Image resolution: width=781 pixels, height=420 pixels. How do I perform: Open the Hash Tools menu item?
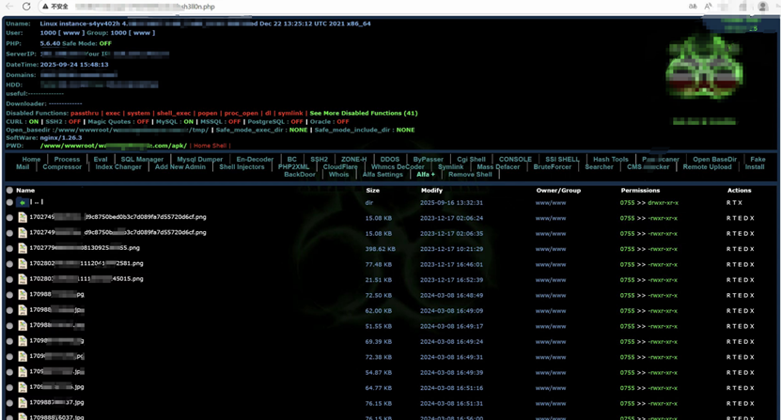click(x=610, y=160)
